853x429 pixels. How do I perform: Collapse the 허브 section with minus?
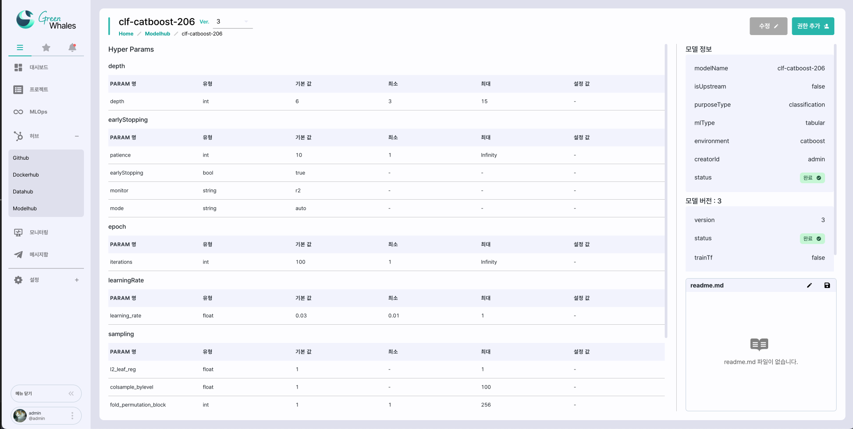[77, 136]
